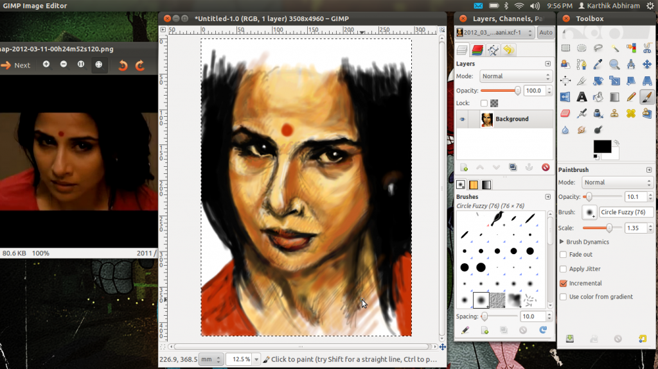Click the rotate left icon in image viewer

click(123, 65)
